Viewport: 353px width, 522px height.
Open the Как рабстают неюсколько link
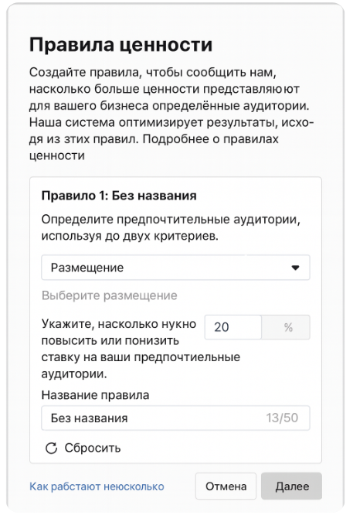click(x=97, y=486)
